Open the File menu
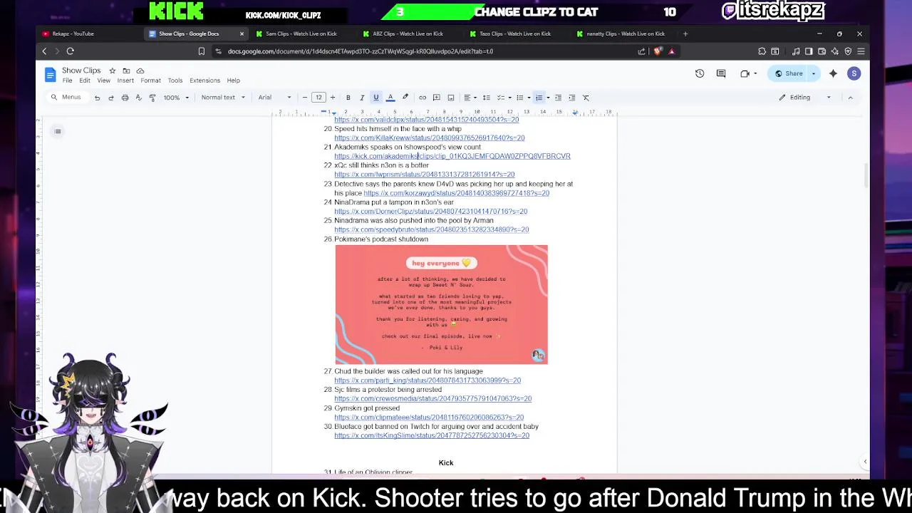Viewport: 912px width, 513px height. [67, 81]
